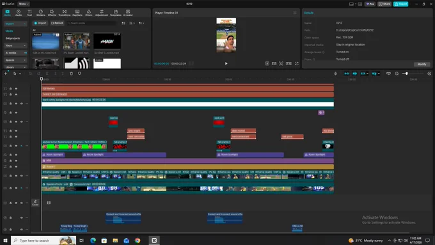Image resolution: width=435 pixels, height=245 pixels.
Task: Switch to the Audio tab
Action: click(x=19, y=13)
